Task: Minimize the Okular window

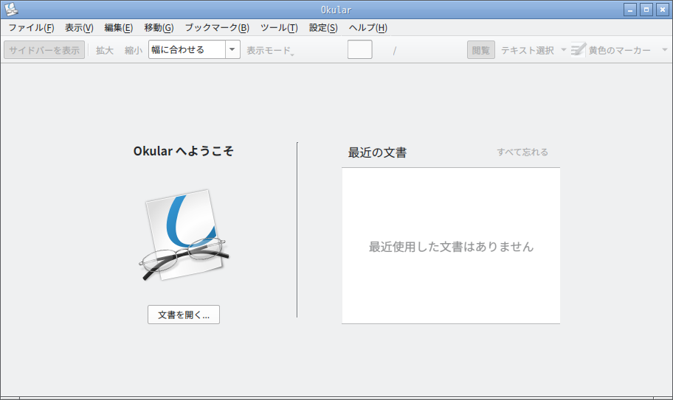Action: (x=629, y=10)
